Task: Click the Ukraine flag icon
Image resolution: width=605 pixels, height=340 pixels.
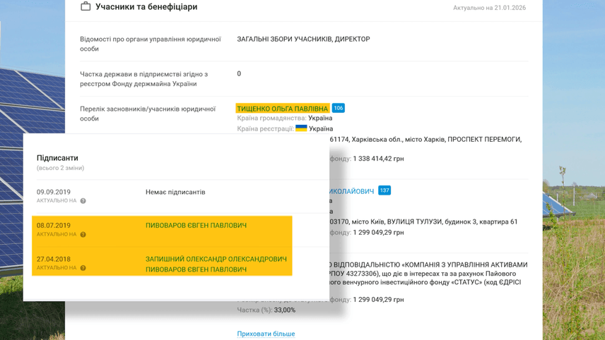Action: coord(301,128)
